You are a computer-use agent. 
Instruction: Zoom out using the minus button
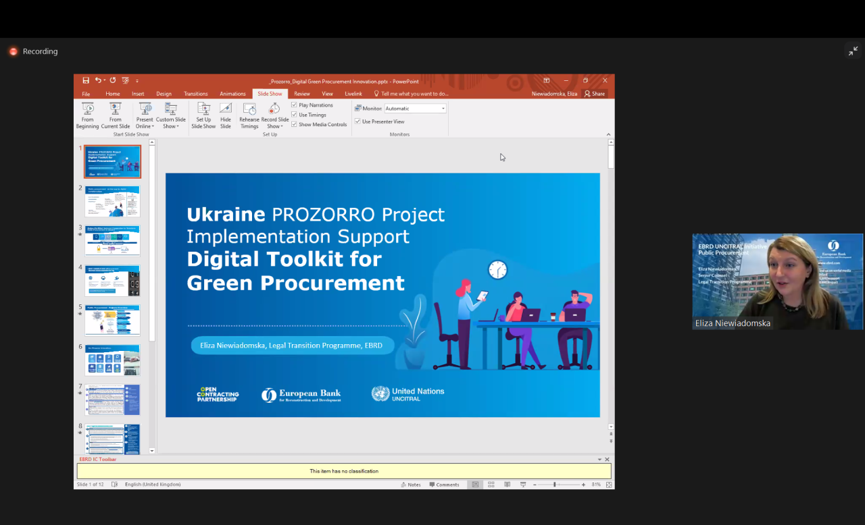pos(535,485)
